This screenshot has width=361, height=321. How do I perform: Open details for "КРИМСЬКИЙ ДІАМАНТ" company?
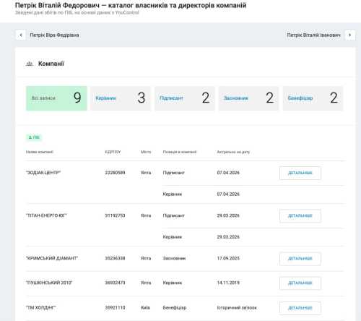(300, 259)
